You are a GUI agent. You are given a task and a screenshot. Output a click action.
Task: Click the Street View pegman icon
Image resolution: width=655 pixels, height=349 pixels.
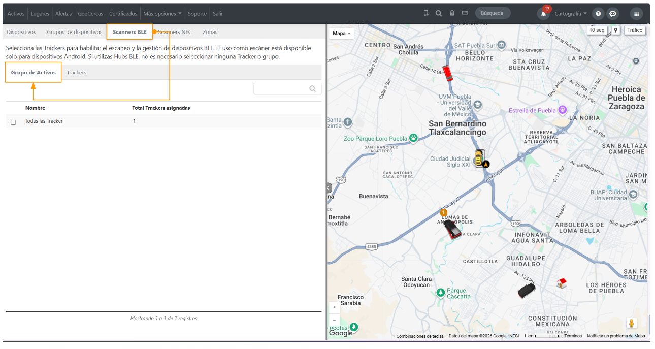(632, 323)
